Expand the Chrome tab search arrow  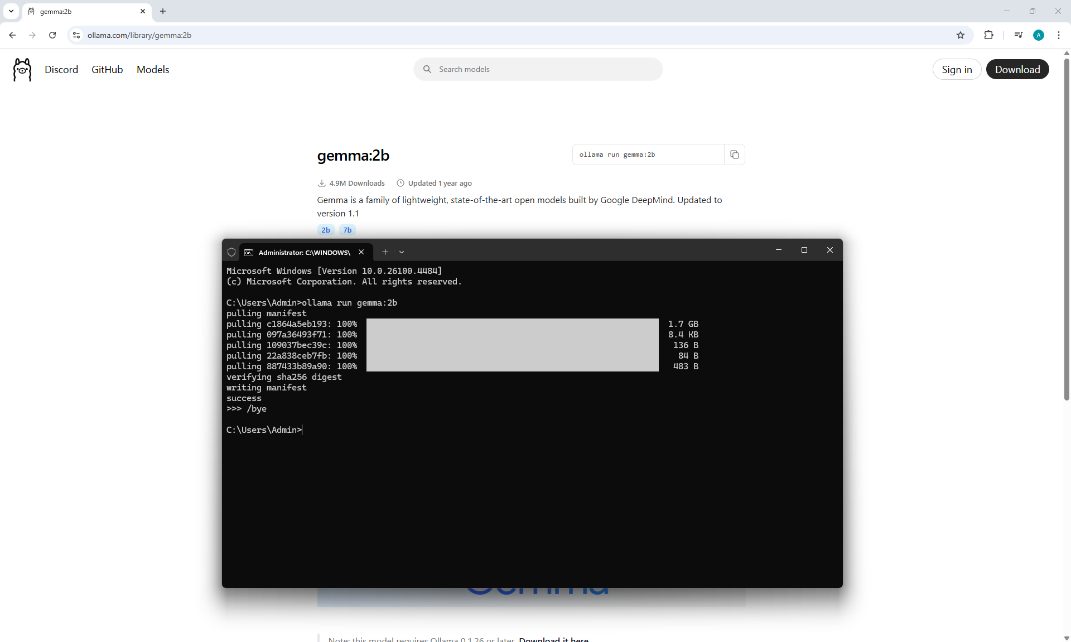point(11,11)
